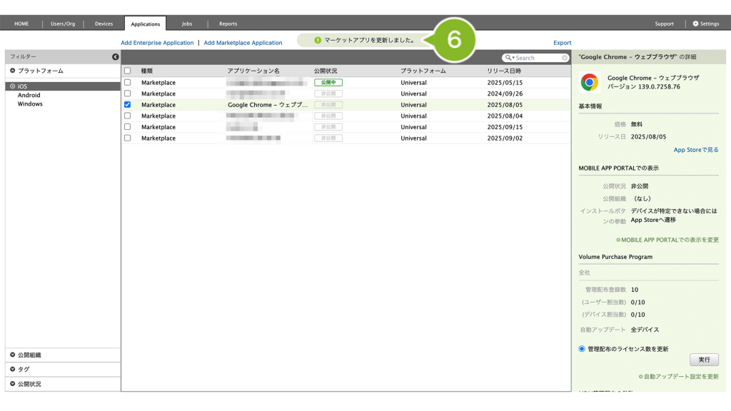Click 非公開 badge in Google Chrome row
The width and height of the screenshot is (731, 411).
pyautogui.click(x=328, y=105)
